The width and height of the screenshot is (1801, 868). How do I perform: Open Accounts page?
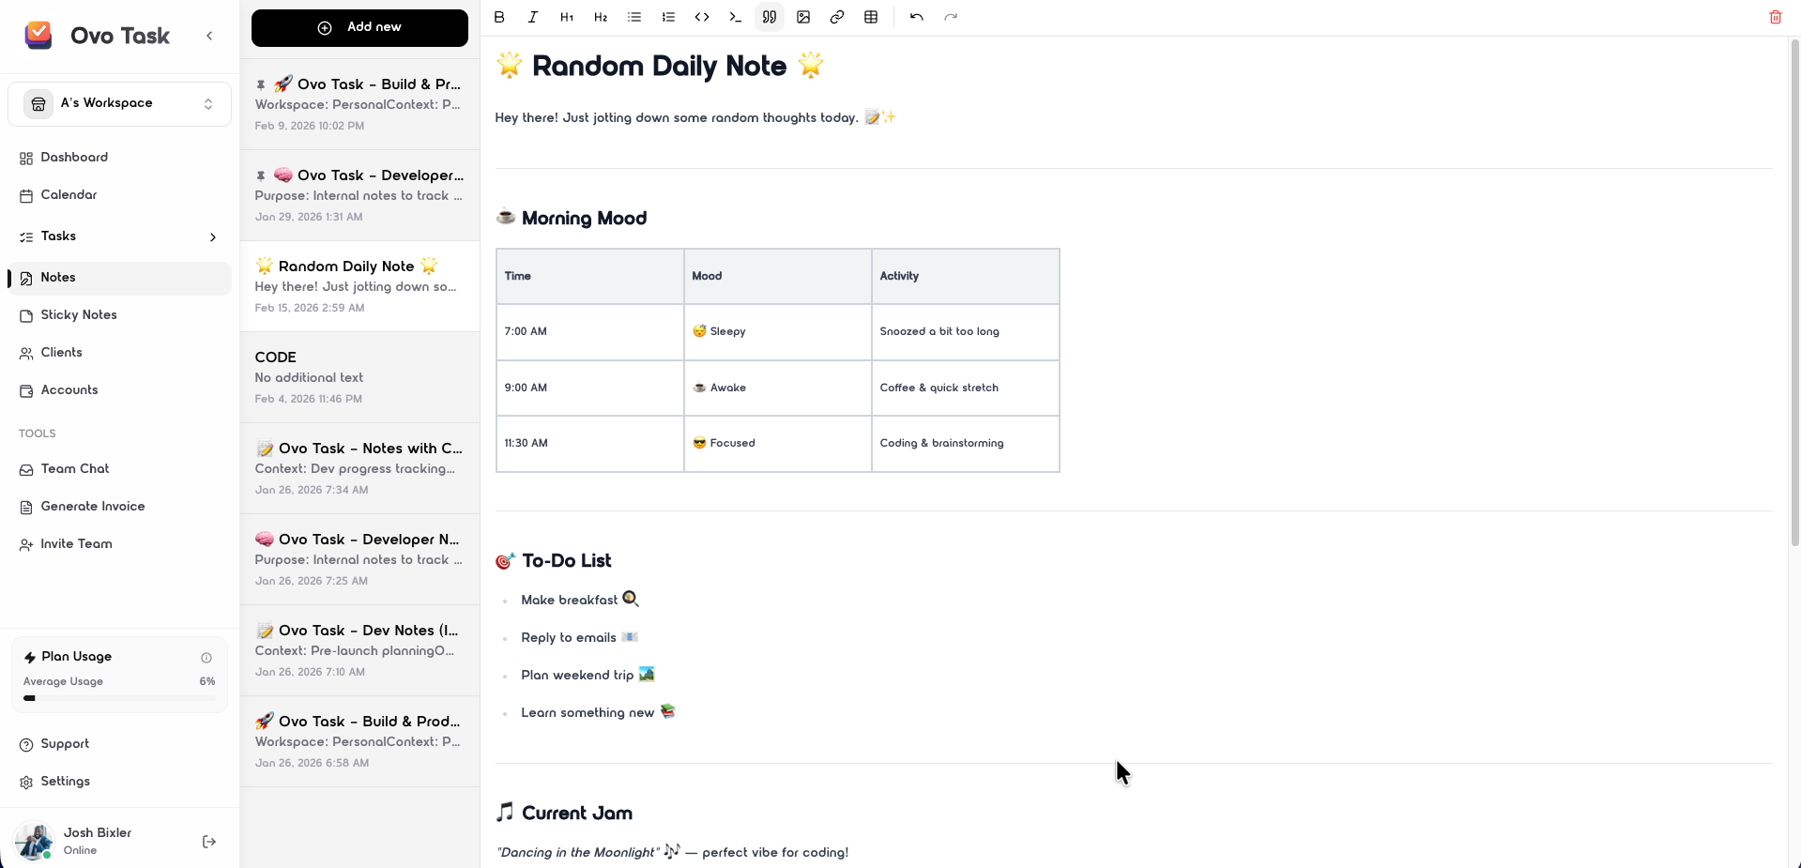[x=119, y=390]
